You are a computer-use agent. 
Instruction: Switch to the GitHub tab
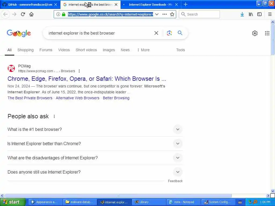coord(30,5)
